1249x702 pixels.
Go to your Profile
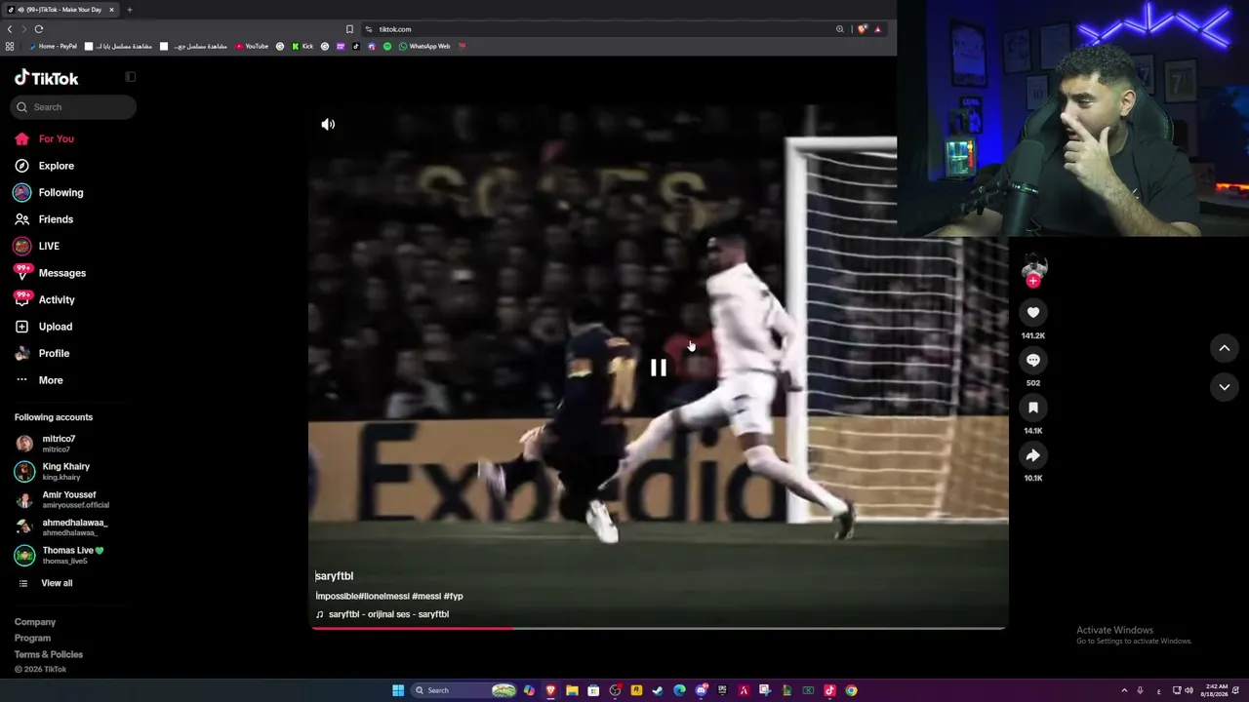pyautogui.click(x=42, y=353)
